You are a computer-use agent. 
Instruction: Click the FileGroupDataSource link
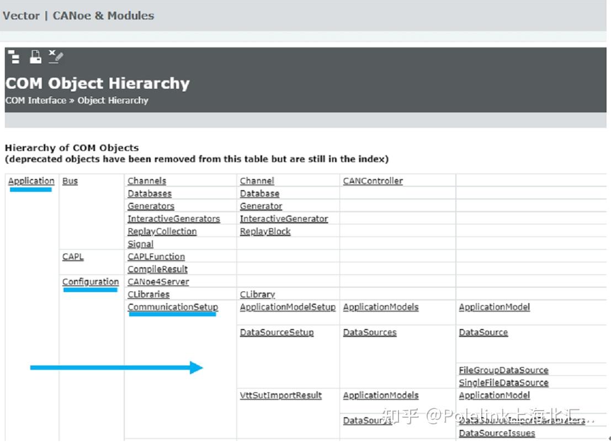point(503,370)
